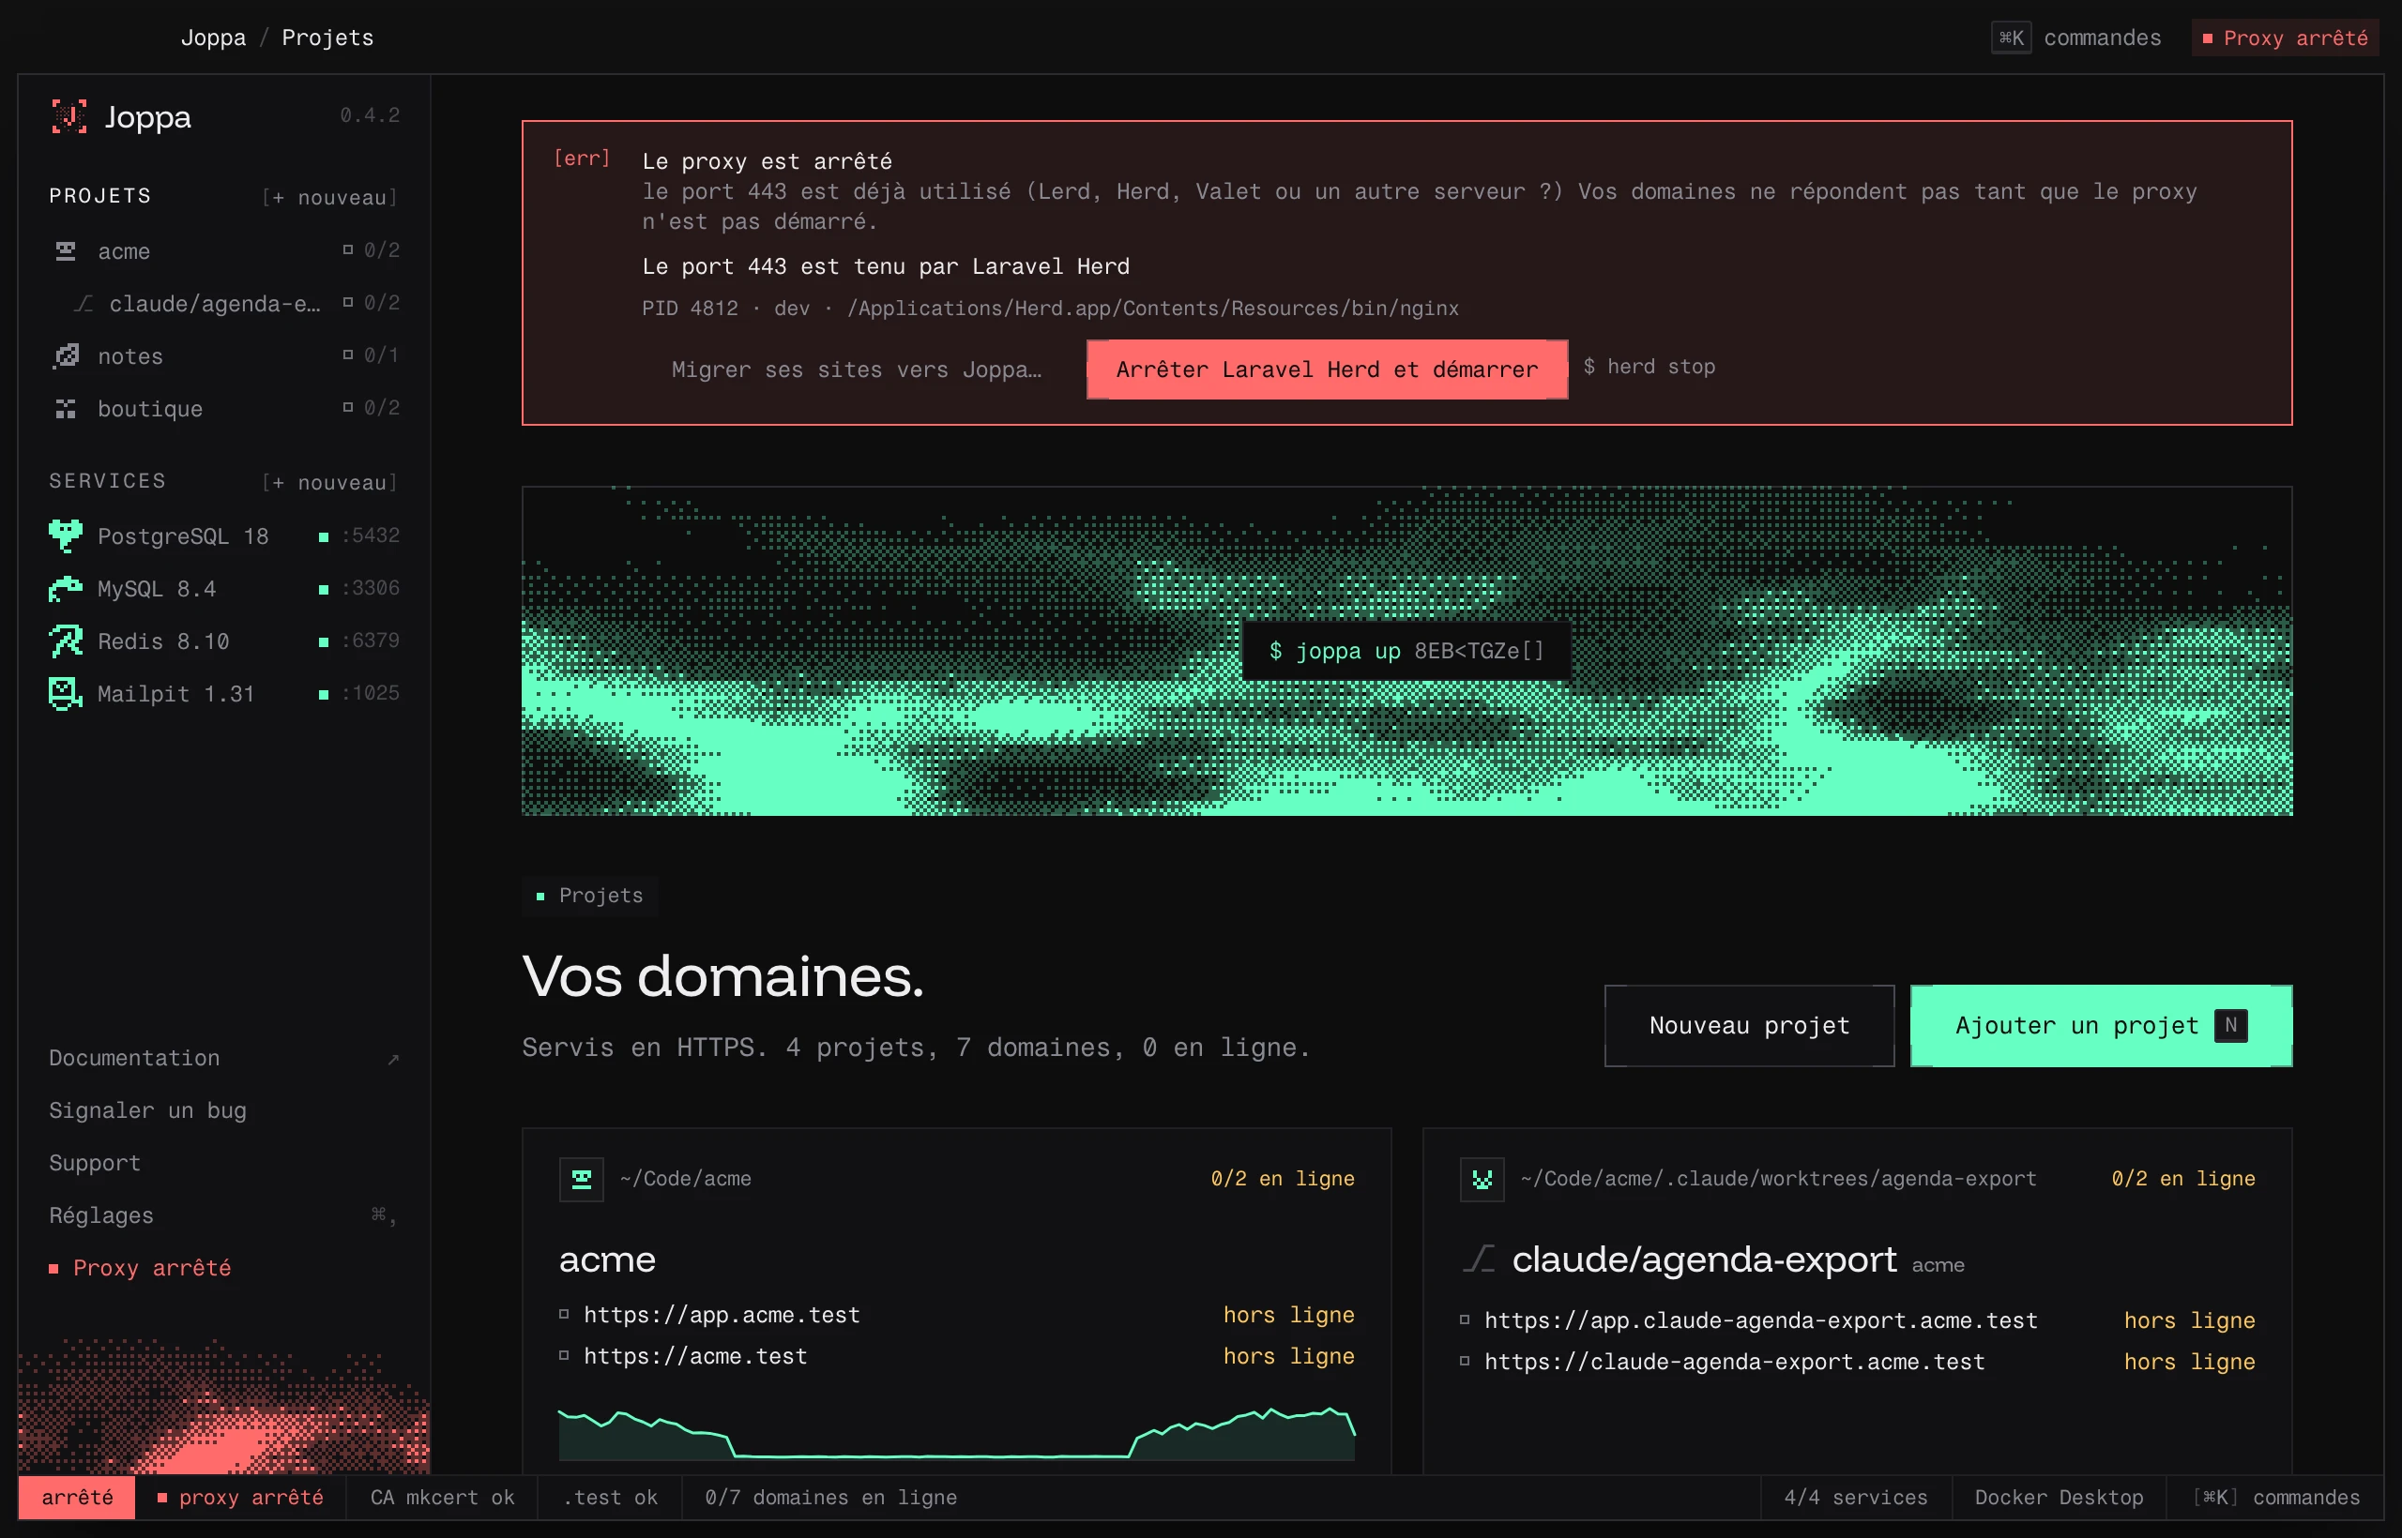
Task: Open https://claude-agenda-export.acme.test link
Action: [x=1735, y=1363]
